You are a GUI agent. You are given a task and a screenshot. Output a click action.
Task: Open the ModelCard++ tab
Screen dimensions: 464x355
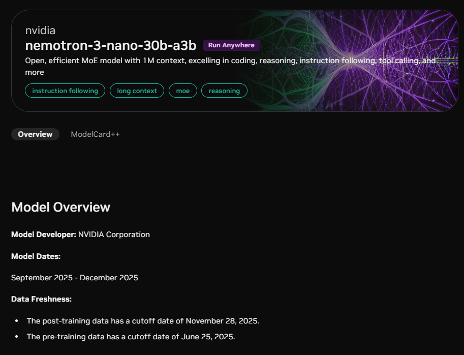tap(95, 134)
